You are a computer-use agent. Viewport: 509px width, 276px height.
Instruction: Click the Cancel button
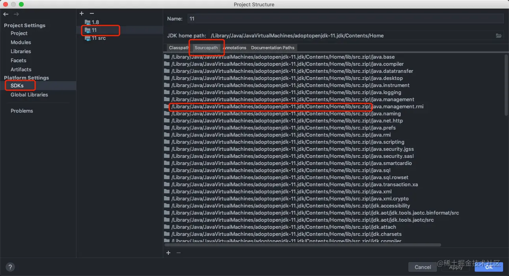[423, 267]
